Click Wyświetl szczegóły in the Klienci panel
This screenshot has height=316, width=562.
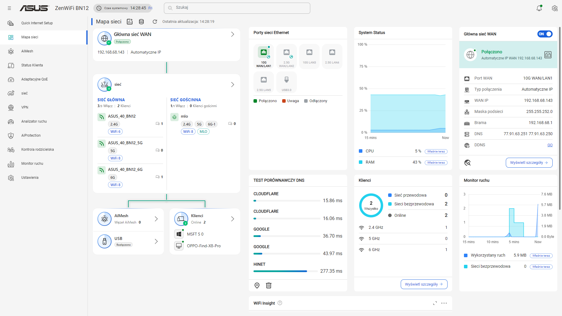[424, 284]
